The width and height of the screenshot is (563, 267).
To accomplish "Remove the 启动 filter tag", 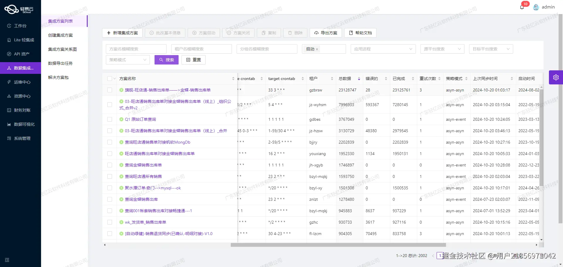I will point(317,49).
